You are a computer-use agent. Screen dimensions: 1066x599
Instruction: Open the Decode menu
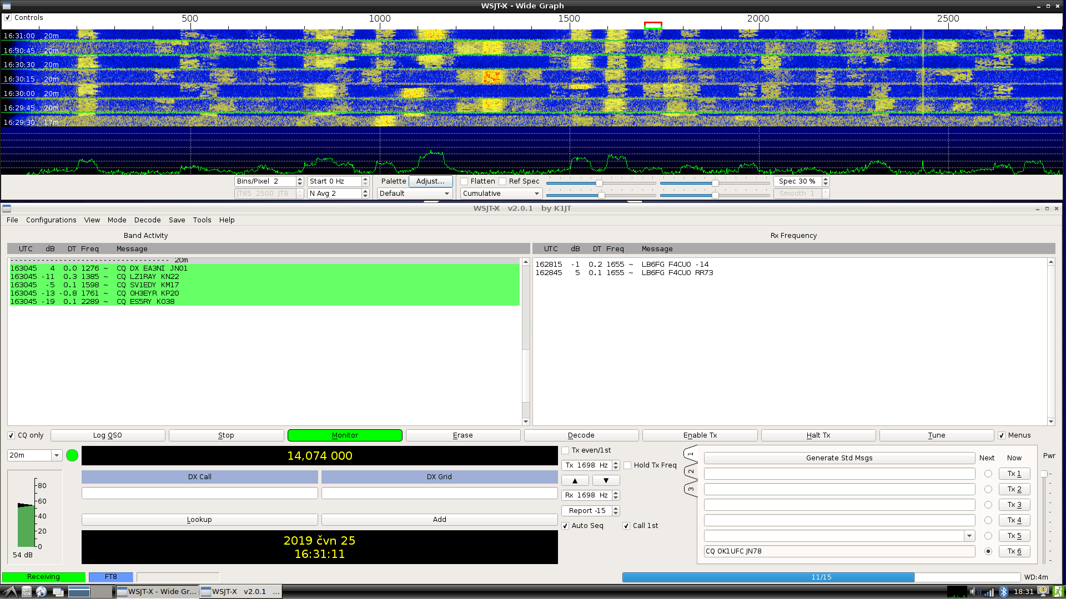[147, 220]
